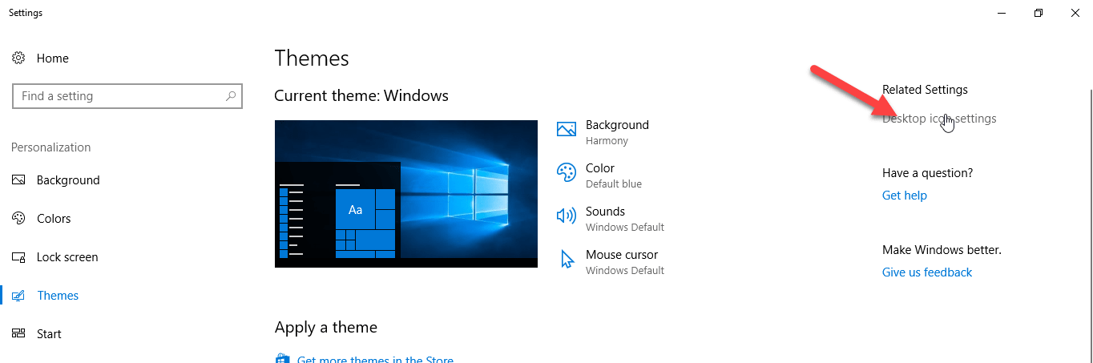Go to Settings Home

pyautogui.click(x=53, y=58)
